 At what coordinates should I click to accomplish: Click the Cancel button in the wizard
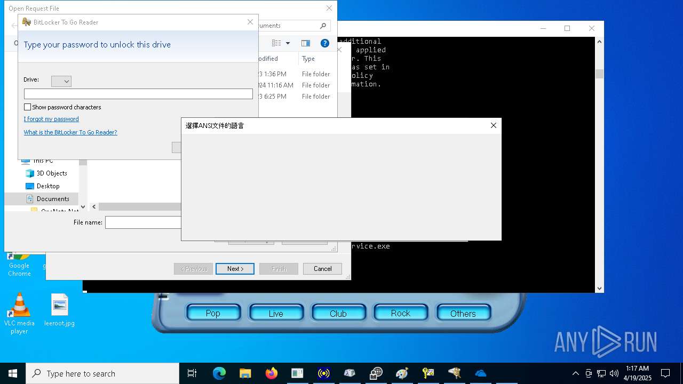click(322, 269)
